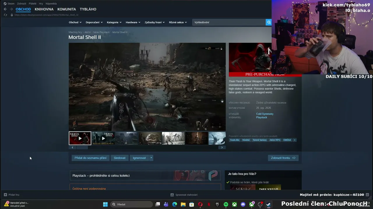
Task: Click the Přidat do seznamu přání button
Action: [x=90, y=158]
